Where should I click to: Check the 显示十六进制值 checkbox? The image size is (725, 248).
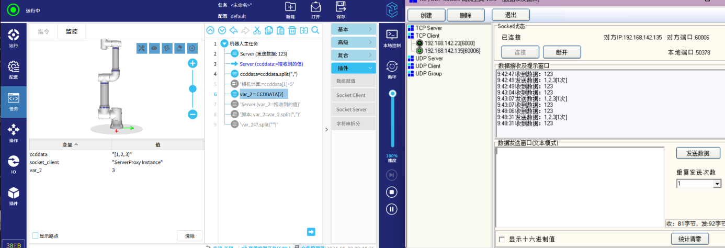pyautogui.click(x=502, y=239)
